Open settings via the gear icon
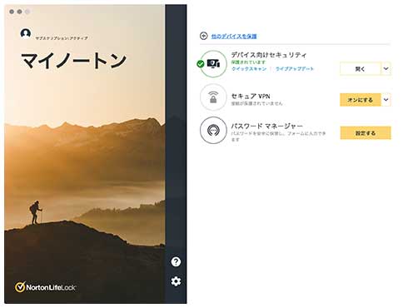Screen dimensions: 408x308 (x=176, y=281)
